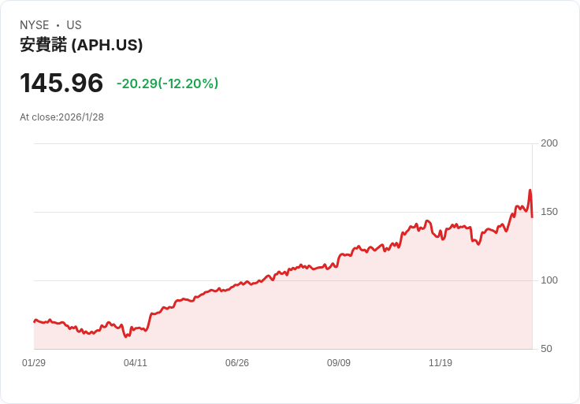This screenshot has width=580, height=404.
Task: Click the final endpoint of the price line
Action: (532, 217)
